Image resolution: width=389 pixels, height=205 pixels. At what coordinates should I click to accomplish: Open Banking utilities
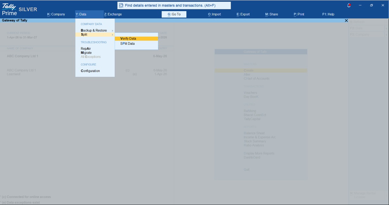pyautogui.click(x=250, y=111)
